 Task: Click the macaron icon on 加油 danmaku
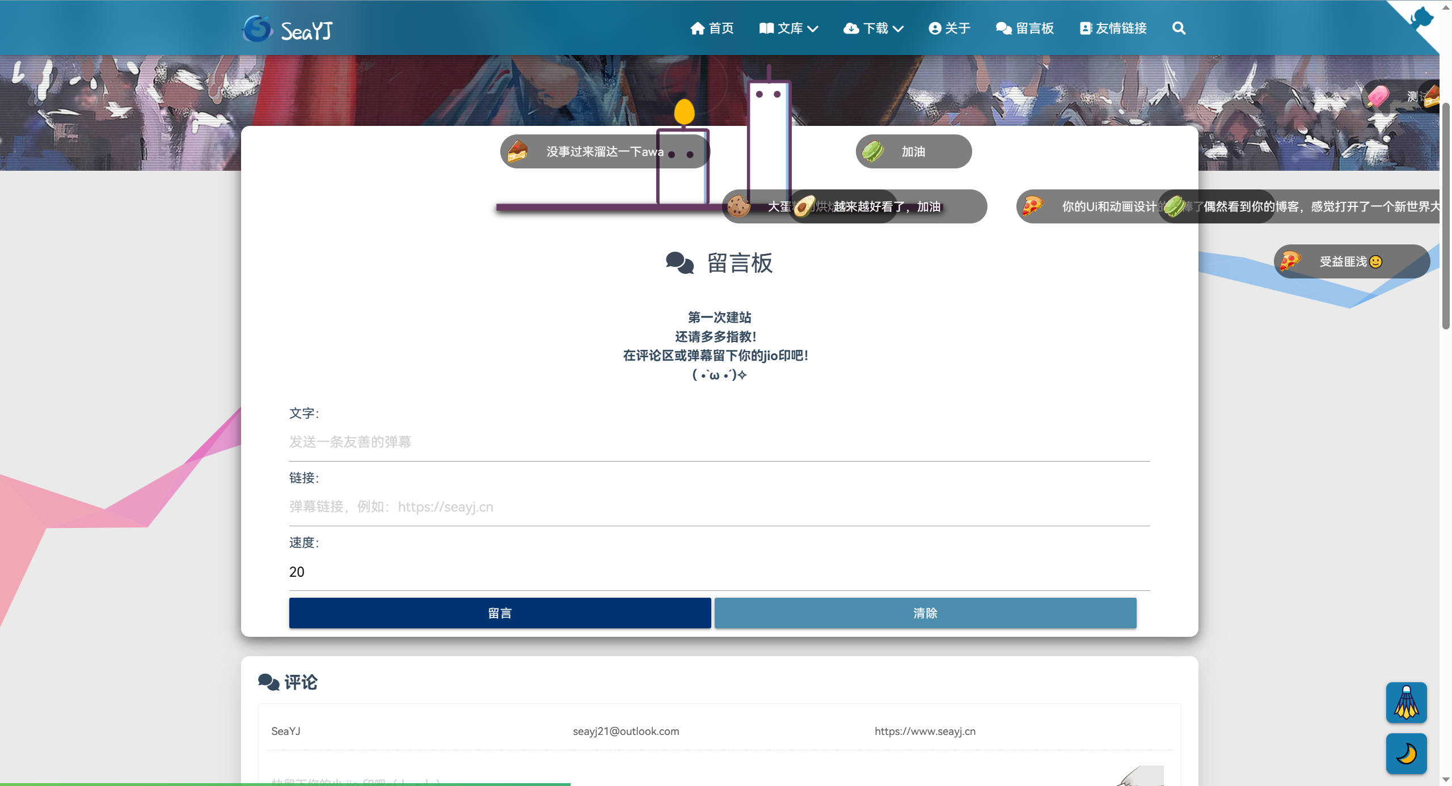[873, 151]
